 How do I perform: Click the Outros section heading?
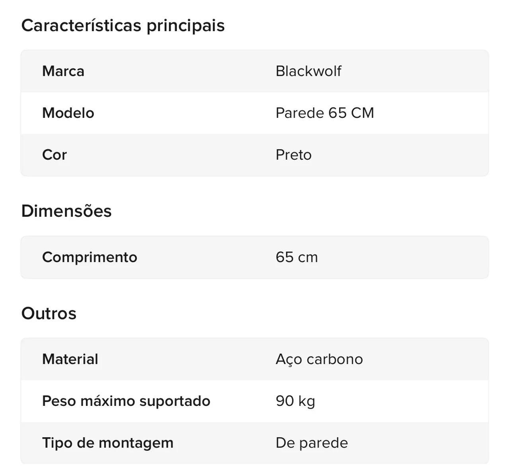pyautogui.click(x=49, y=313)
